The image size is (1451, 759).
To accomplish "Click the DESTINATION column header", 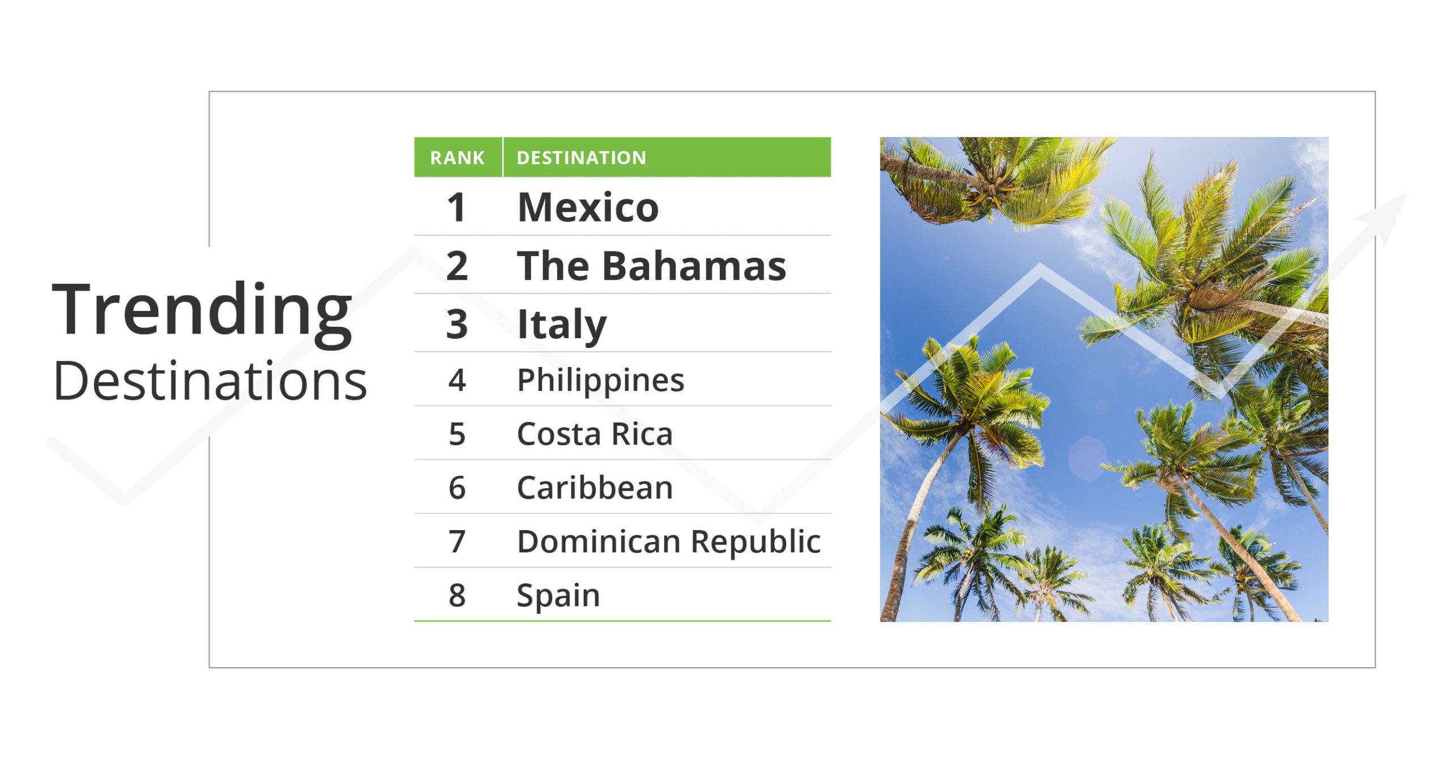I will (x=581, y=157).
